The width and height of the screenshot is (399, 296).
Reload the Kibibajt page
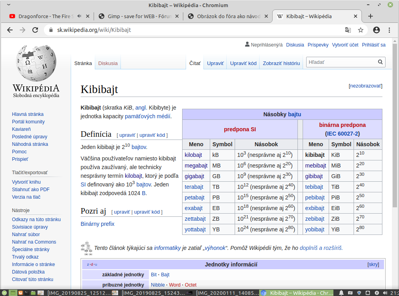[35, 30]
